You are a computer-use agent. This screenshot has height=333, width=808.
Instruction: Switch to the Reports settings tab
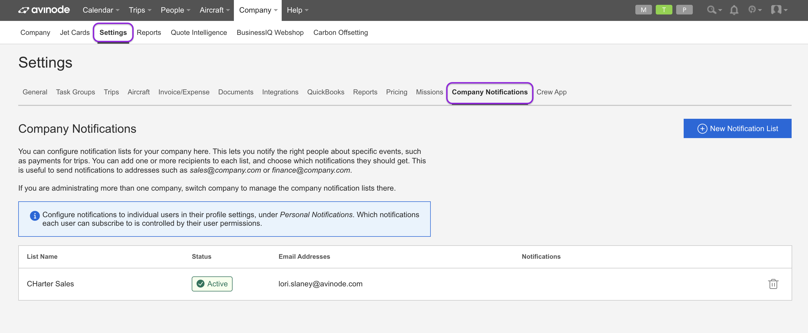(365, 92)
